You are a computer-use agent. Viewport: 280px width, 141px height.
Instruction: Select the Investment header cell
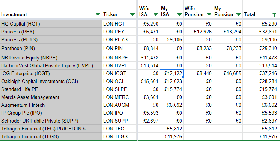[x=51, y=9]
